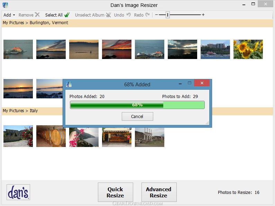
Task: Open Advanced Resize options
Action: [159, 192]
